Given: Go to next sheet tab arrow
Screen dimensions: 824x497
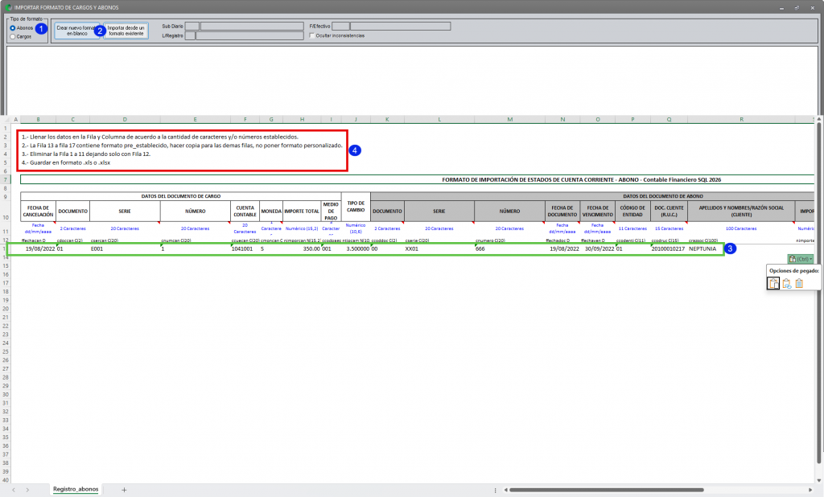Looking at the screenshot, I should click(27, 490).
